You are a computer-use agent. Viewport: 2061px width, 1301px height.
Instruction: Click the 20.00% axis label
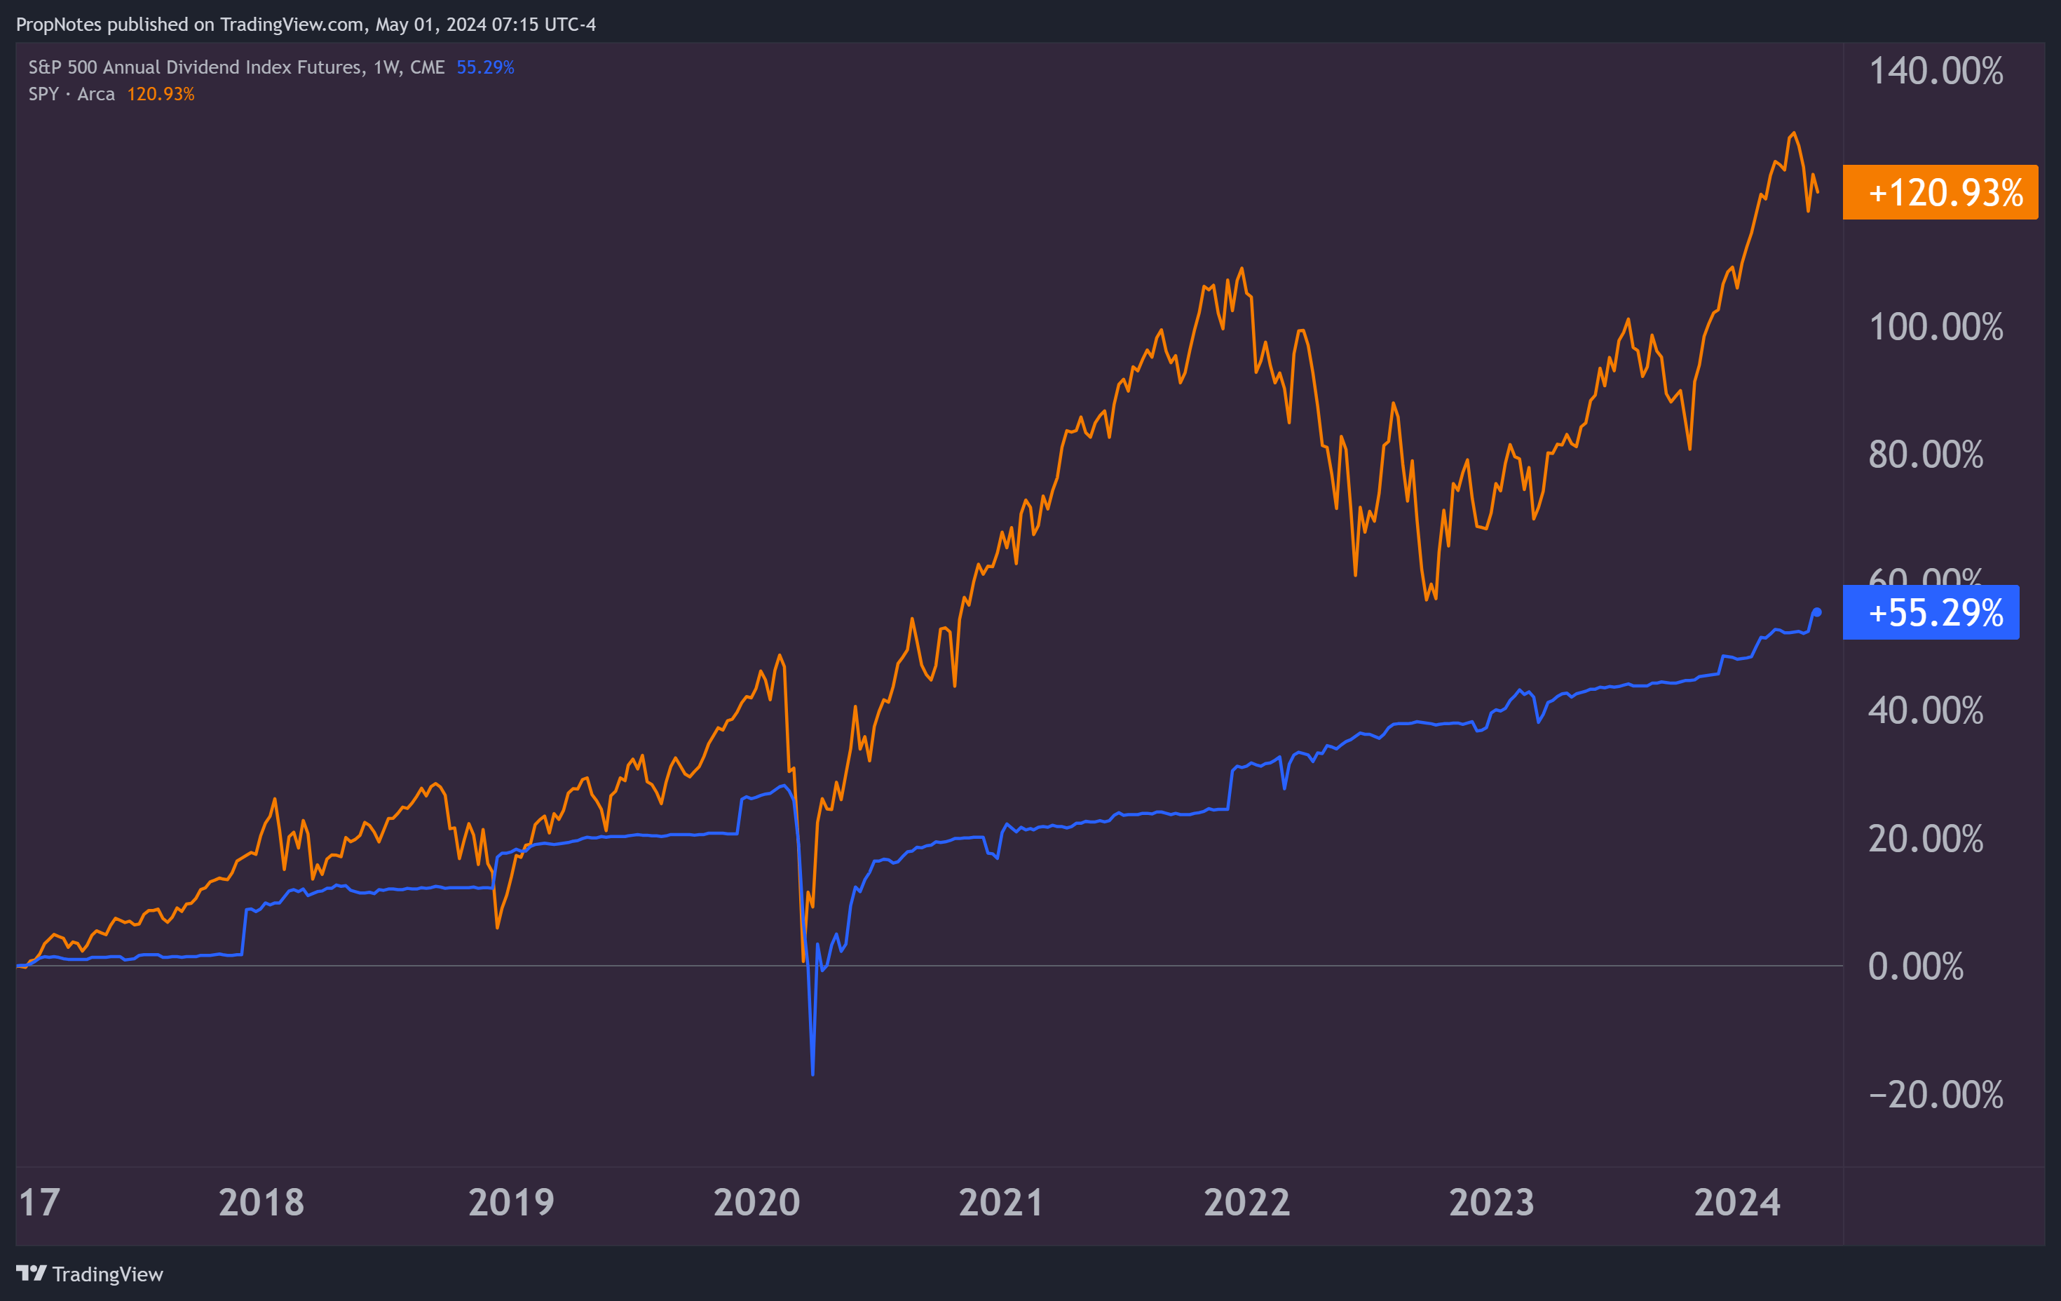[1926, 839]
